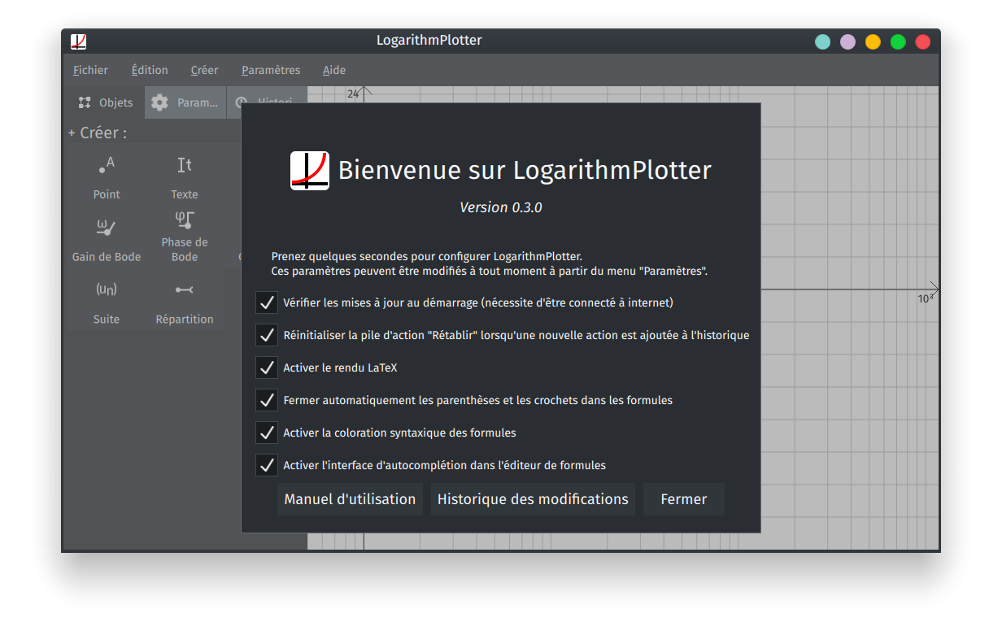The width and height of the screenshot is (1002, 622).
Task: Switch to the Objets tab
Action: coord(106,102)
